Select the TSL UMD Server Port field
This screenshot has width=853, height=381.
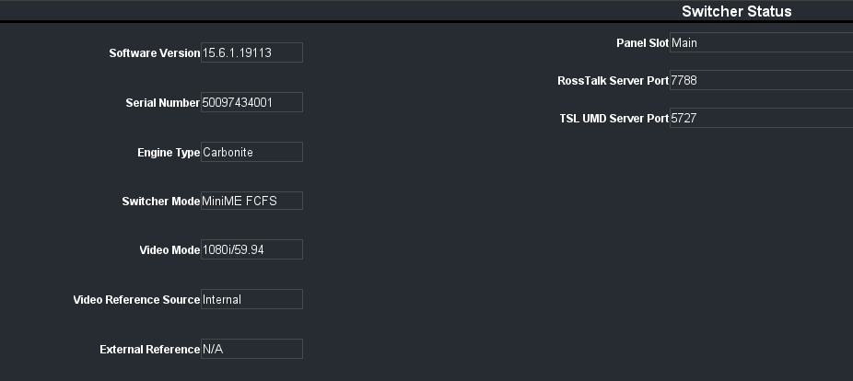pos(761,119)
